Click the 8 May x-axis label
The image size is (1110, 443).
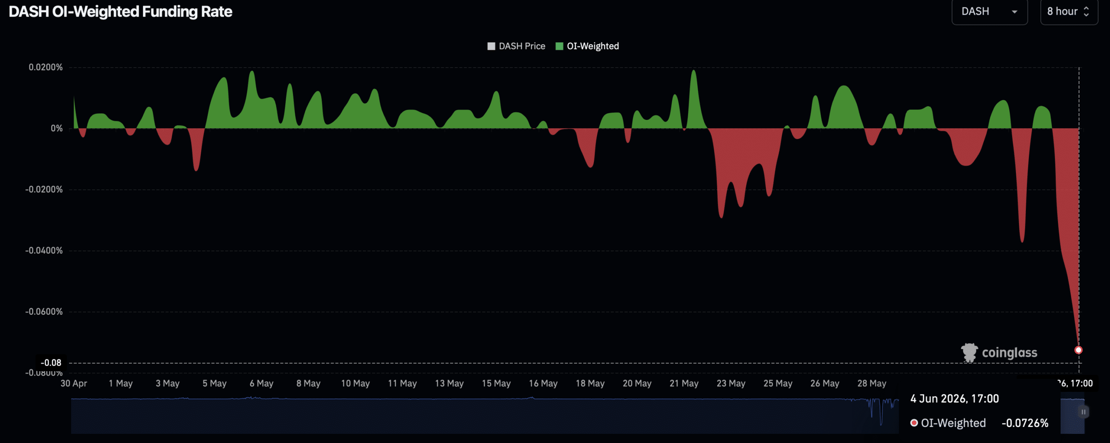coord(308,383)
